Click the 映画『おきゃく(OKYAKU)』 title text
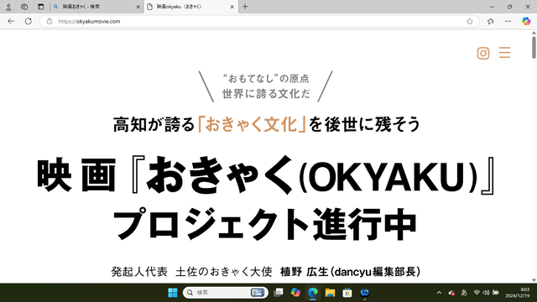 click(266, 175)
